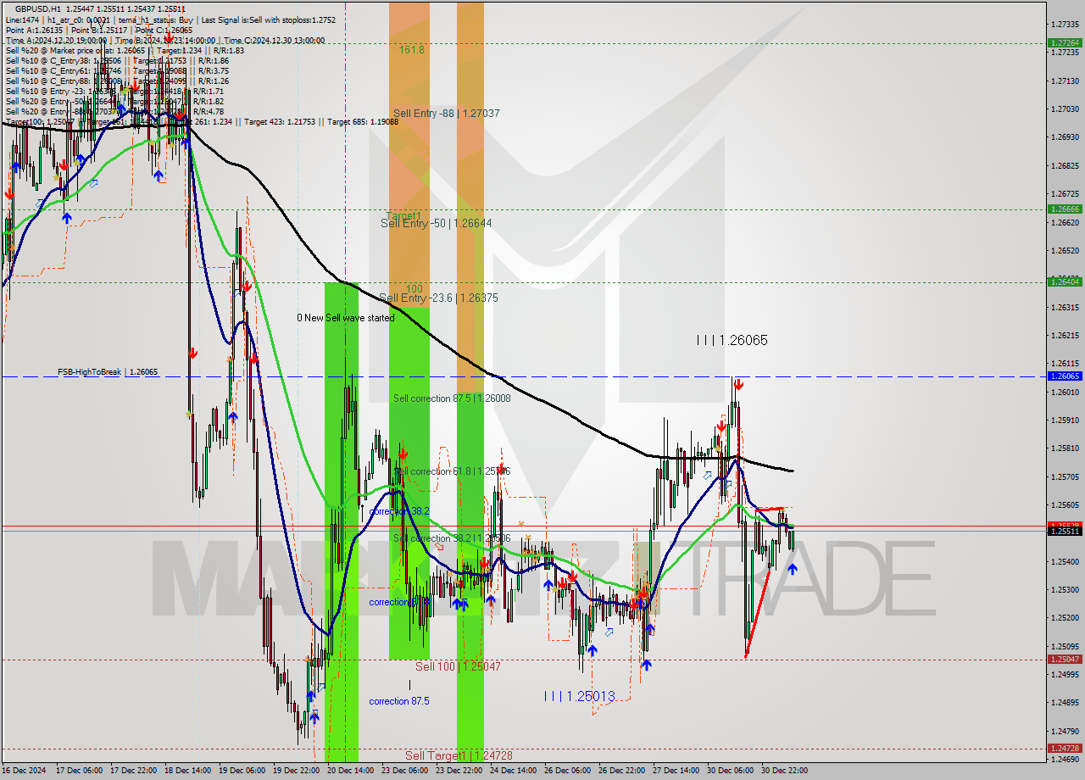1085x780 pixels.
Task: Select the 'Sell Entry -50 | 1.26644' label
Action: (x=436, y=223)
